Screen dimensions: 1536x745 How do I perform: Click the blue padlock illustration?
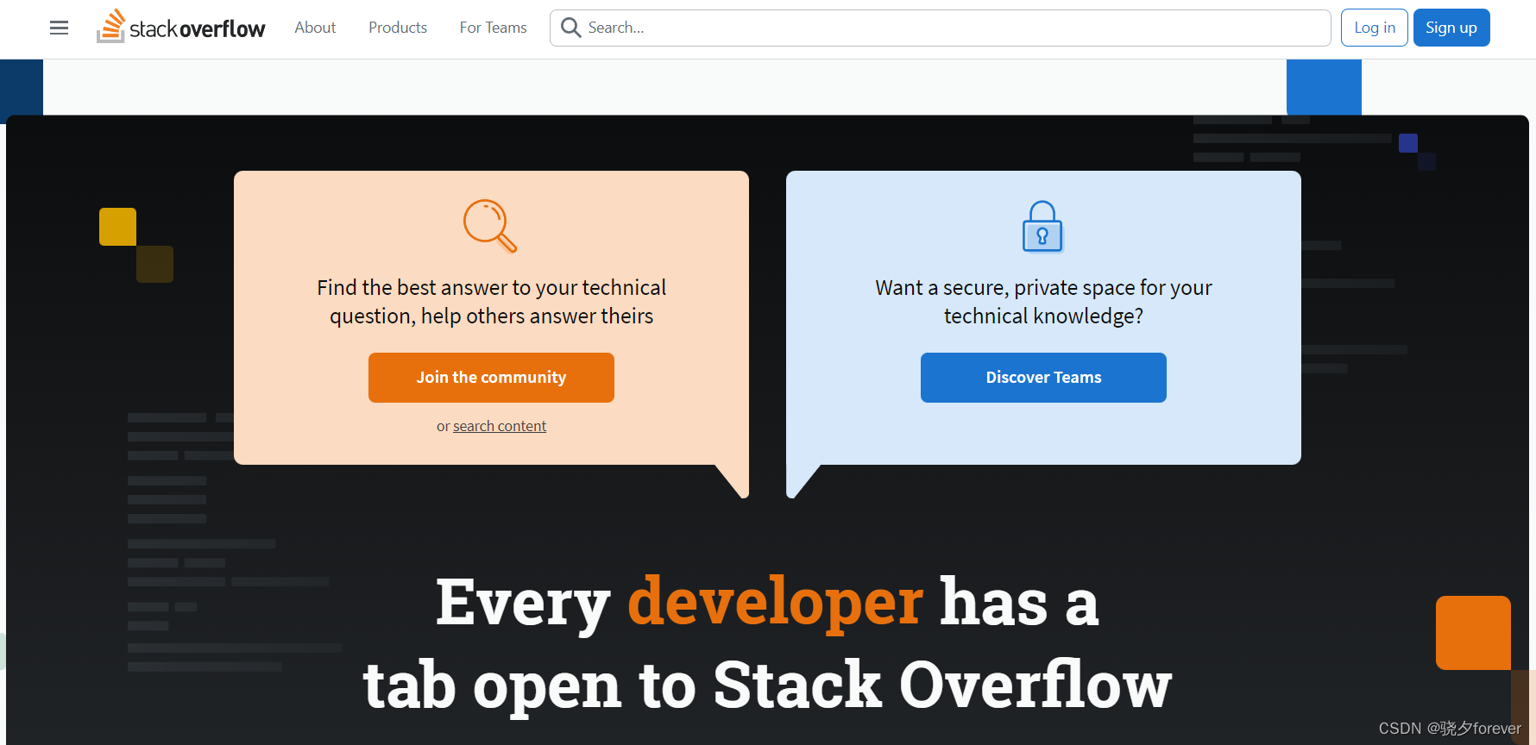click(1042, 227)
